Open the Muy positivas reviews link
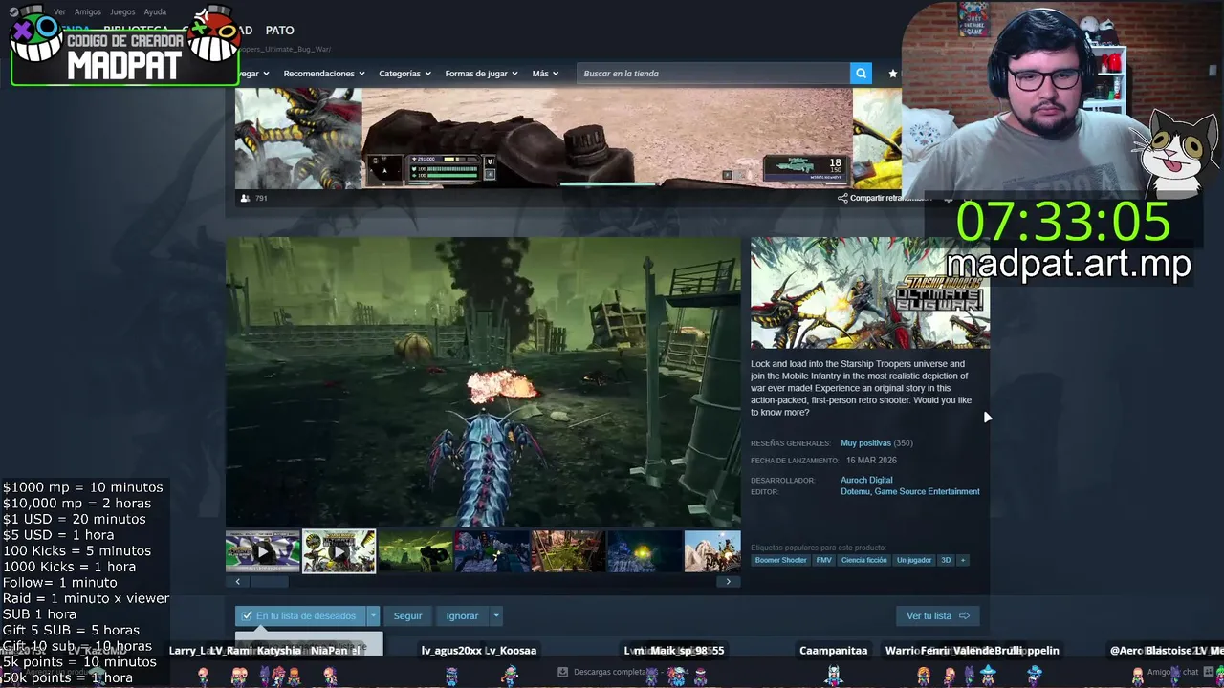The height and width of the screenshot is (688, 1224). coord(865,443)
